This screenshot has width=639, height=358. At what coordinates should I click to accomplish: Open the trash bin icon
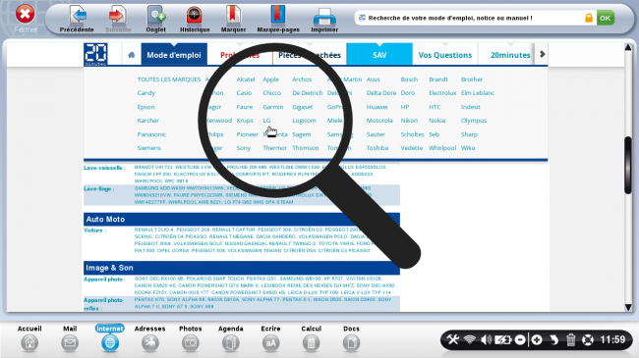[x=570, y=339]
